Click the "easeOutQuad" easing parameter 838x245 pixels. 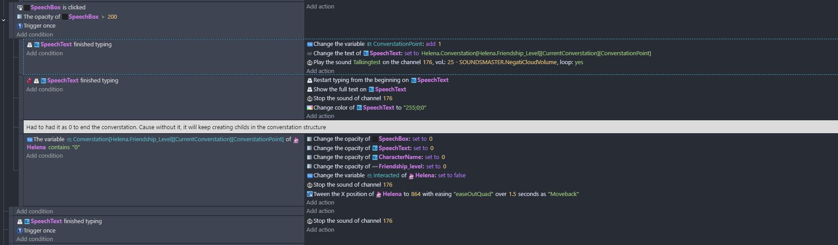pos(473,194)
